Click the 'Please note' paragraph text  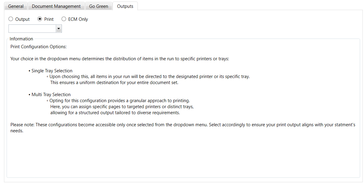(182, 125)
